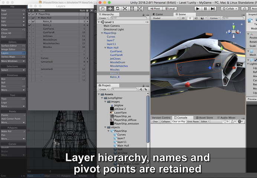Click the Hierarchy search field
The height and width of the screenshot is (178, 257).
click(128, 18)
